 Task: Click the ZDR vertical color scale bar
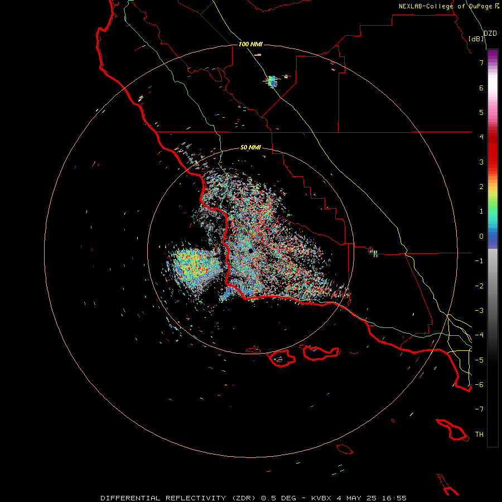(493, 248)
